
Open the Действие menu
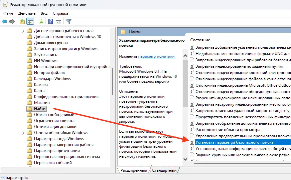(x=27, y=13)
